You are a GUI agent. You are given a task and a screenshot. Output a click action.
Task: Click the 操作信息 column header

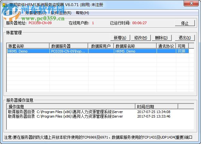[x=71, y=106]
